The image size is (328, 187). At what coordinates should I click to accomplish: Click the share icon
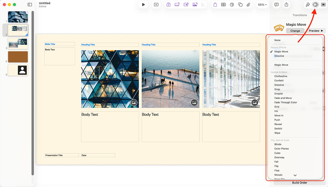point(286,4)
